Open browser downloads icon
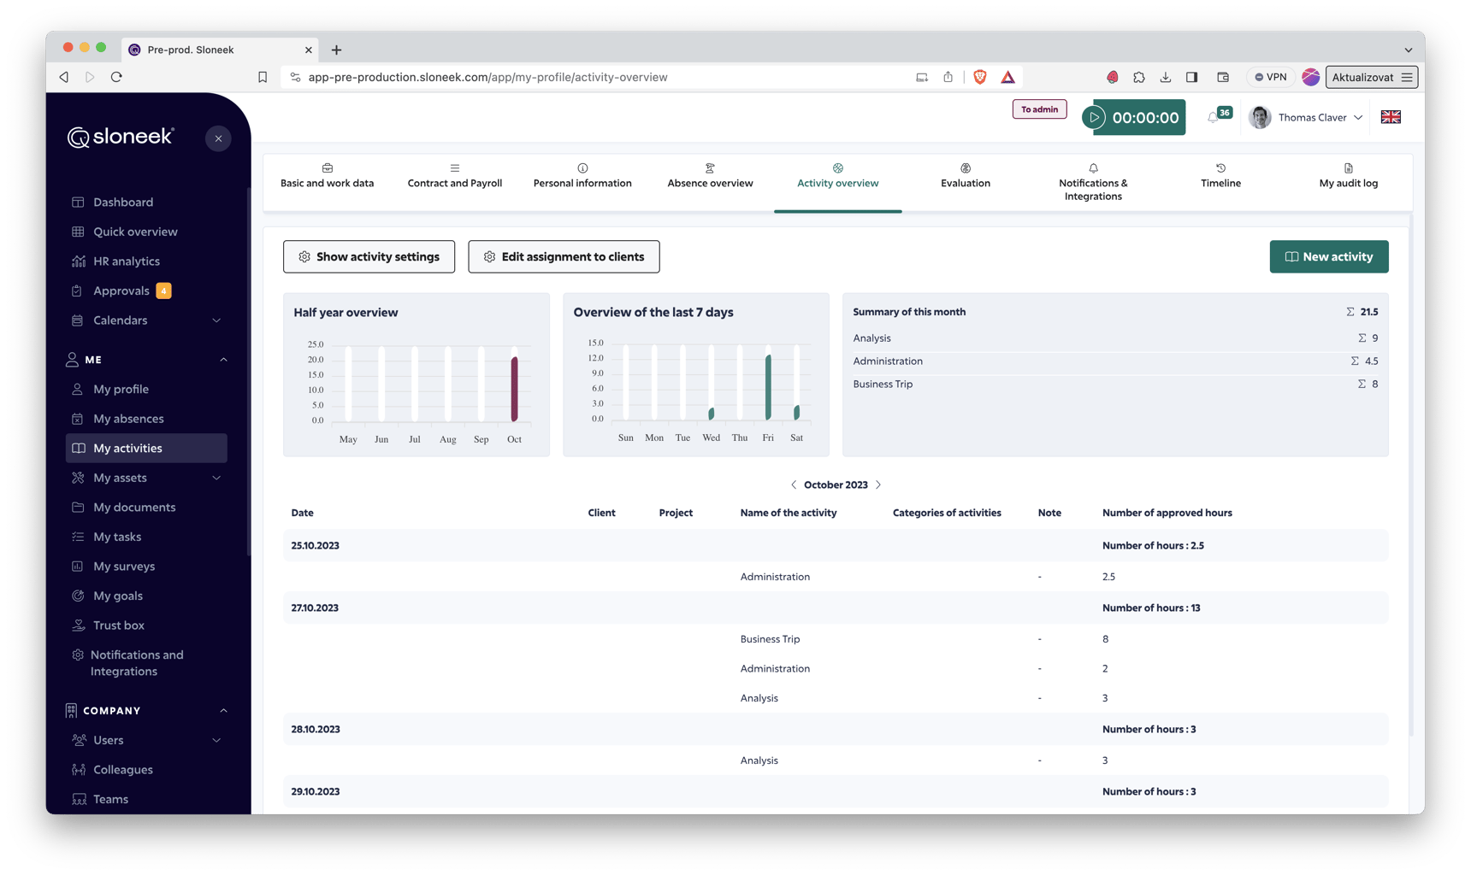This screenshot has width=1471, height=875. (x=1165, y=77)
